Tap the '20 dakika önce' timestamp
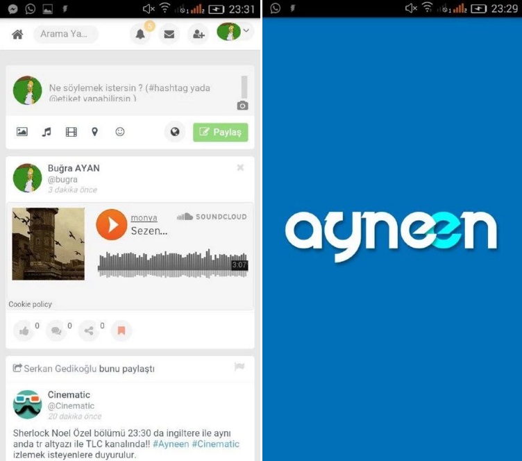The height and width of the screenshot is (461, 522). pyautogui.click(x=74, y=417)
